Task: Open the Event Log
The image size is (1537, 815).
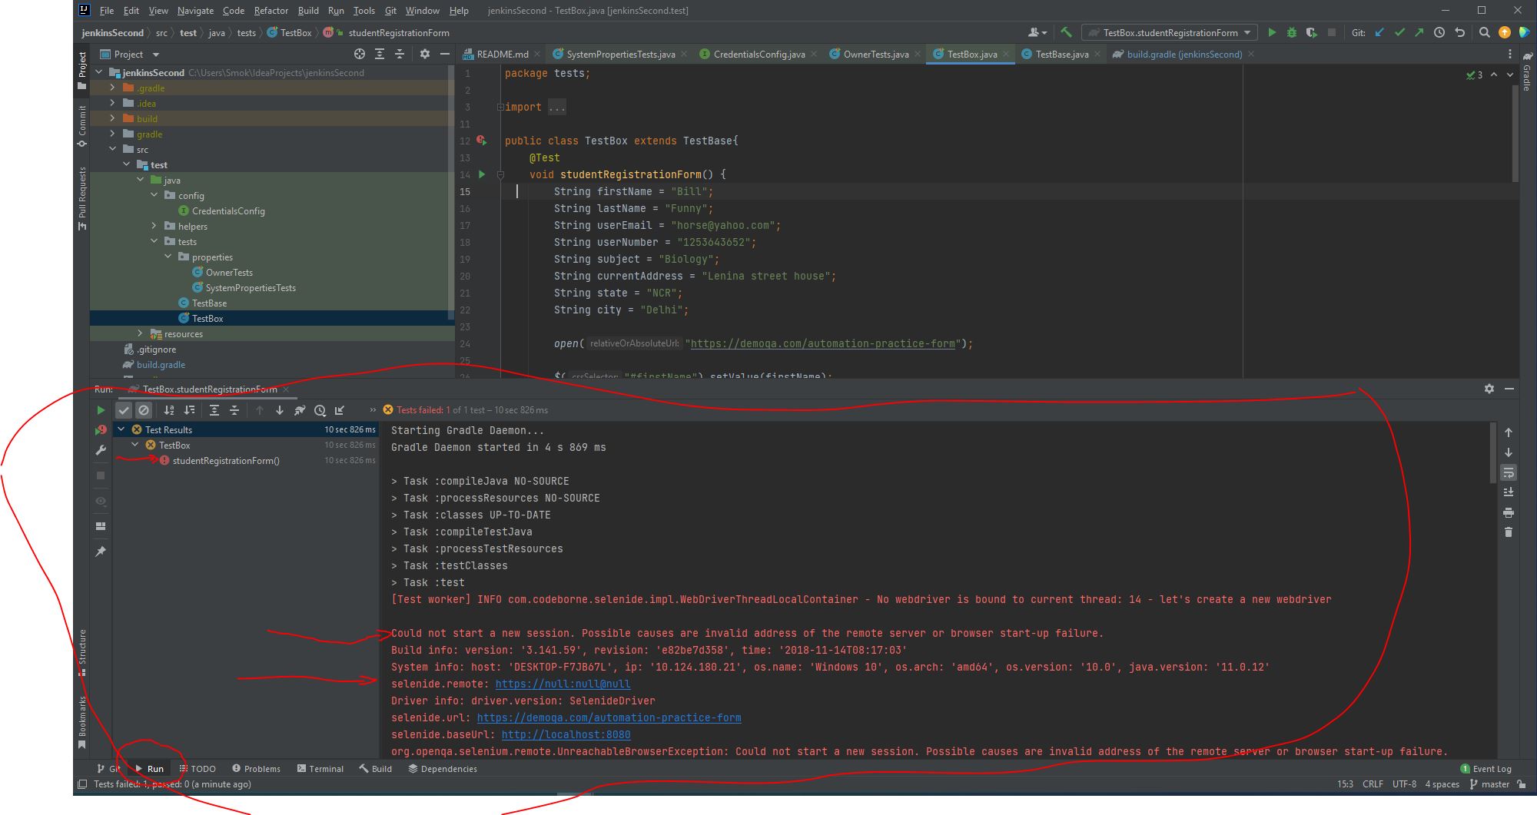Action: [1485, 768]
